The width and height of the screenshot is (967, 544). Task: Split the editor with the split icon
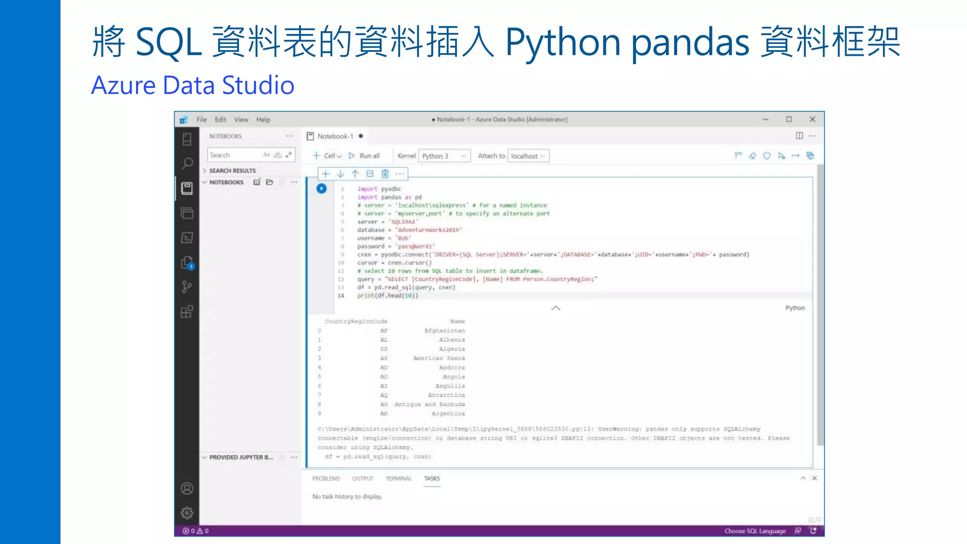pyautogui.click(x=799, y=136)
